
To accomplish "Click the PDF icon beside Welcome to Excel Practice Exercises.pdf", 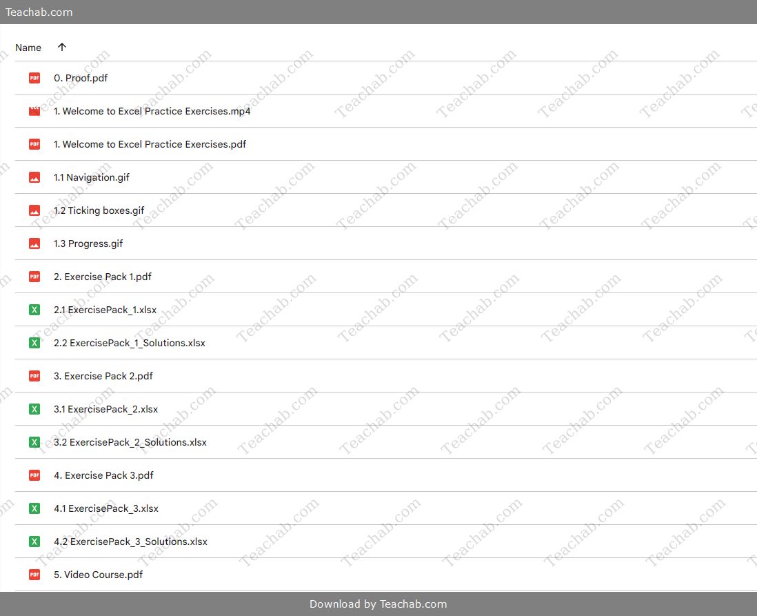I will 34,144.
